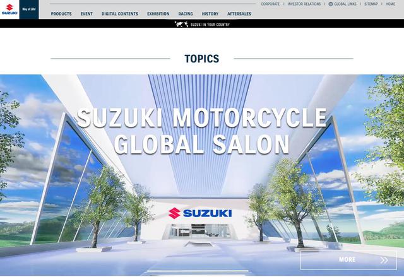Viewport: 404px width, 277px height.
Task: Open the EXHIBITION menu
Action: [158, 14]
